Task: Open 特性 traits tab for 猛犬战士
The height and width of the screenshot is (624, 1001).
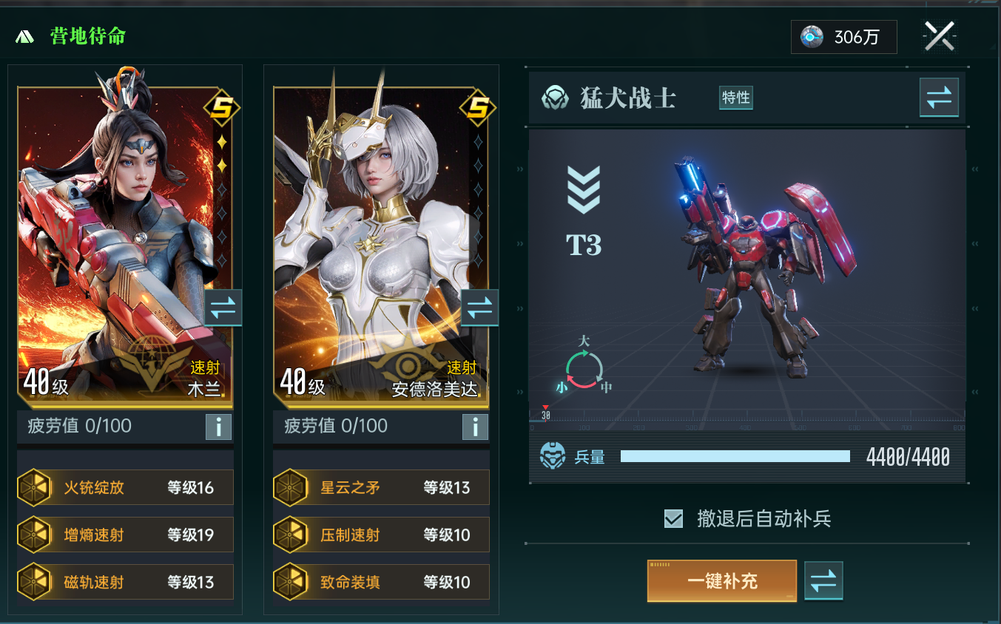Action: pos(736,98)
